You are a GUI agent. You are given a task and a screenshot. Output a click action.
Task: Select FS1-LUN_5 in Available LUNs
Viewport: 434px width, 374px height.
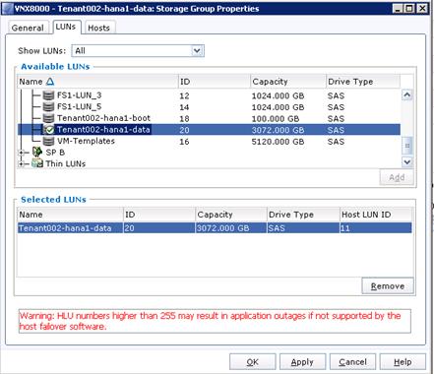point(79,107)
